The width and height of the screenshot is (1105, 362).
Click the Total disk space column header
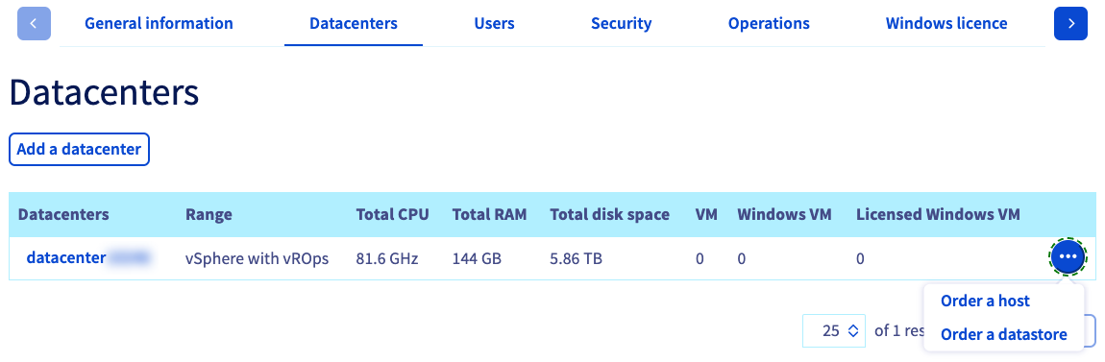point(609,214)
